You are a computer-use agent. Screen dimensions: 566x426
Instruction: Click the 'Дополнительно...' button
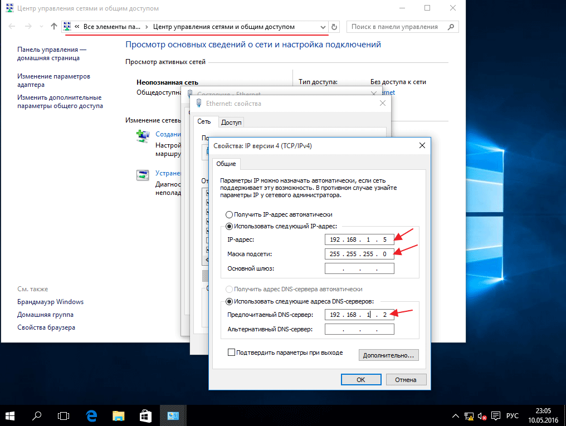[x=389, y=355]
